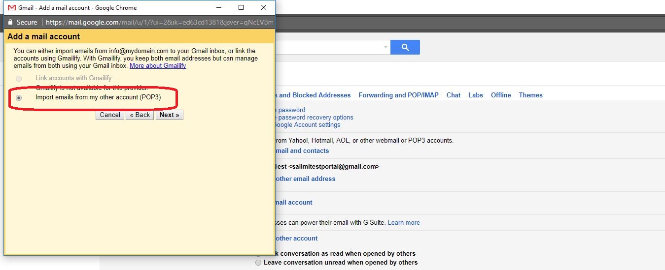The height and width of the screenshot is (270, 665).
Task: Click the popup address bar URL
Action: (x=159, y=22)
